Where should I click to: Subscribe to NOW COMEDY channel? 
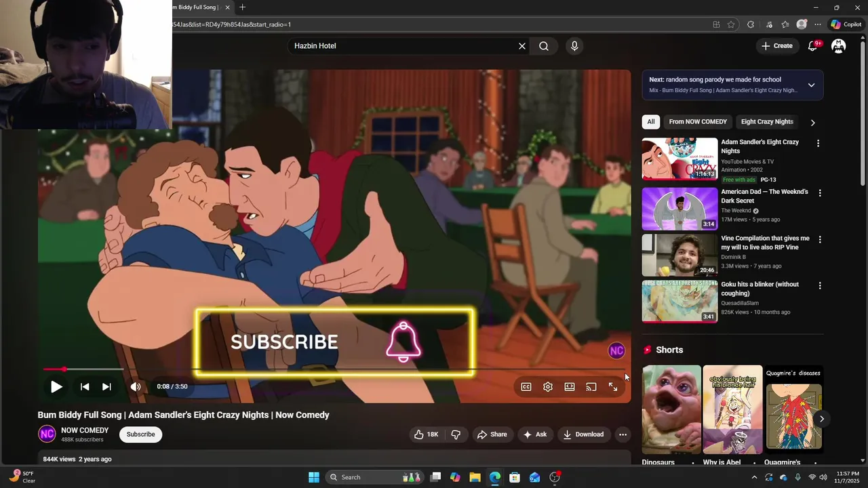click(140, 434)
